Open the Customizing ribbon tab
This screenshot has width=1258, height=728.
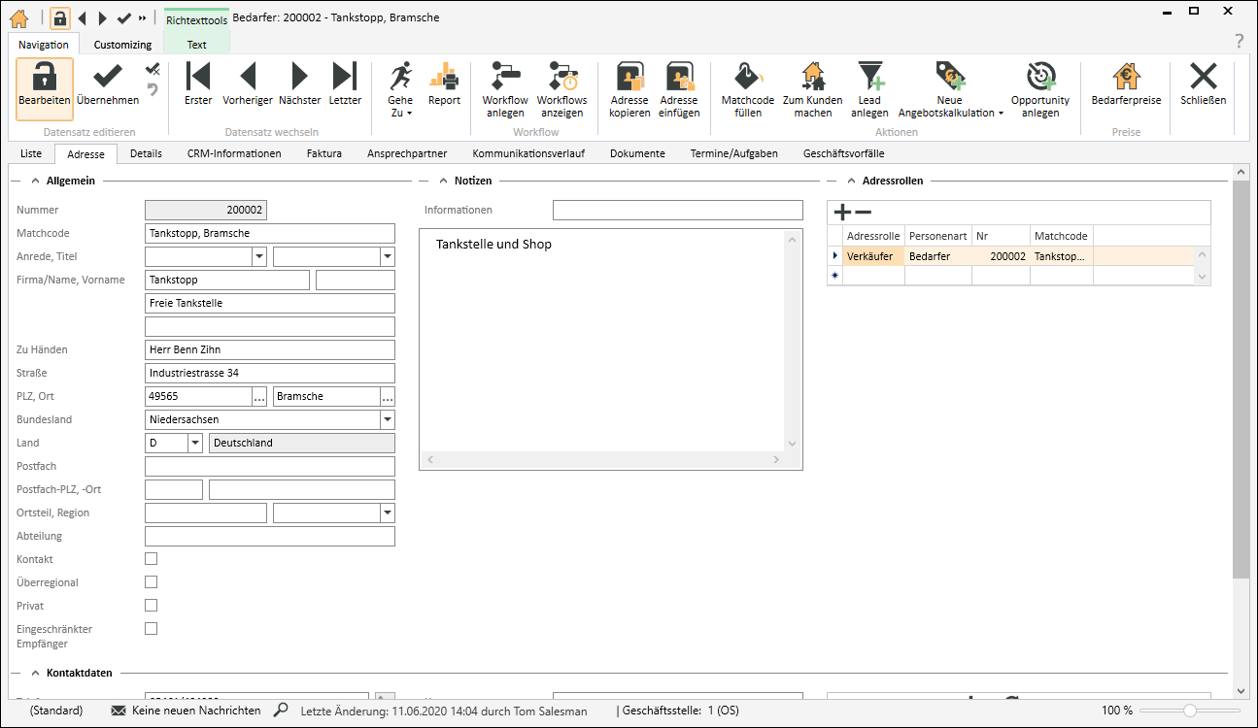coord(122,45)
